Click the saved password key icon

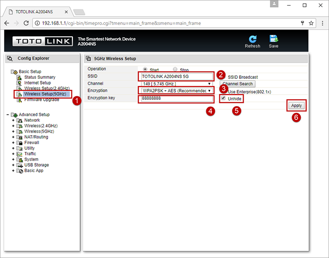[x=302, y=23]
